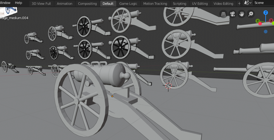Screen dimensions: 274x140
Task: Click the bright red negative X gizmo dot
Action: tap(260, 24)
